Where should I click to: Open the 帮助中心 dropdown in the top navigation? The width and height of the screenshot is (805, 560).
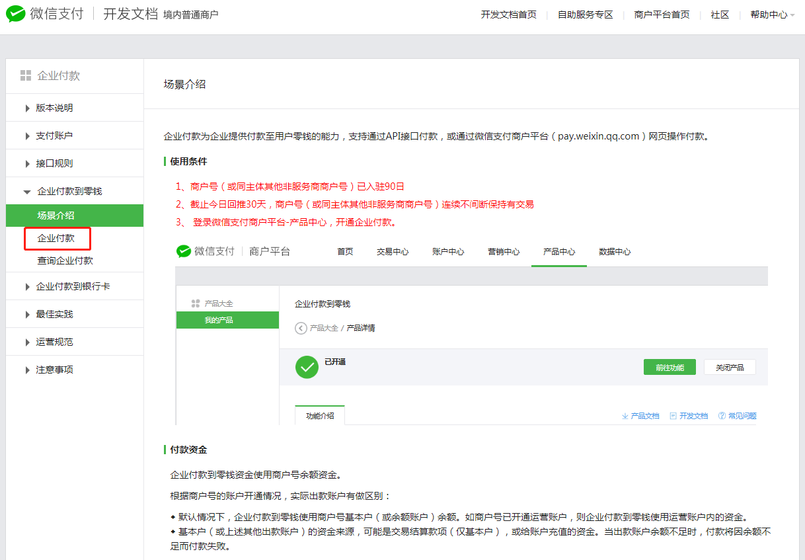(x=772, y=15)
